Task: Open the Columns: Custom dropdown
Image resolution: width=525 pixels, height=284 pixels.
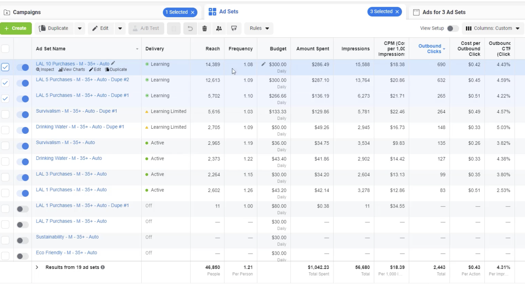Action: click(493, 28)
